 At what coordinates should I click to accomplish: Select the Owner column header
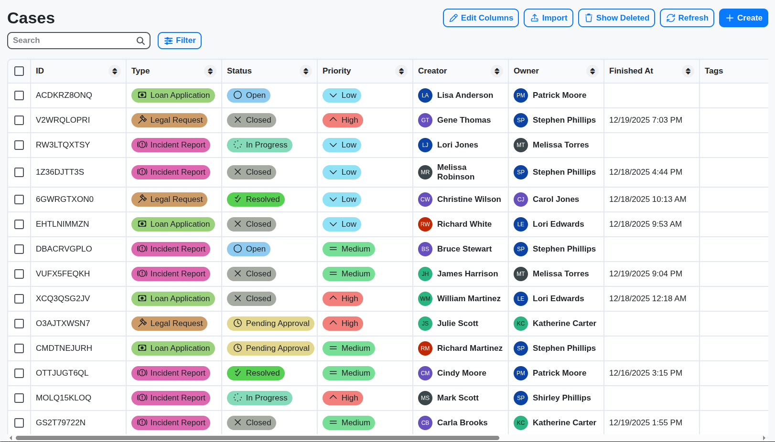tap(526, 71)
